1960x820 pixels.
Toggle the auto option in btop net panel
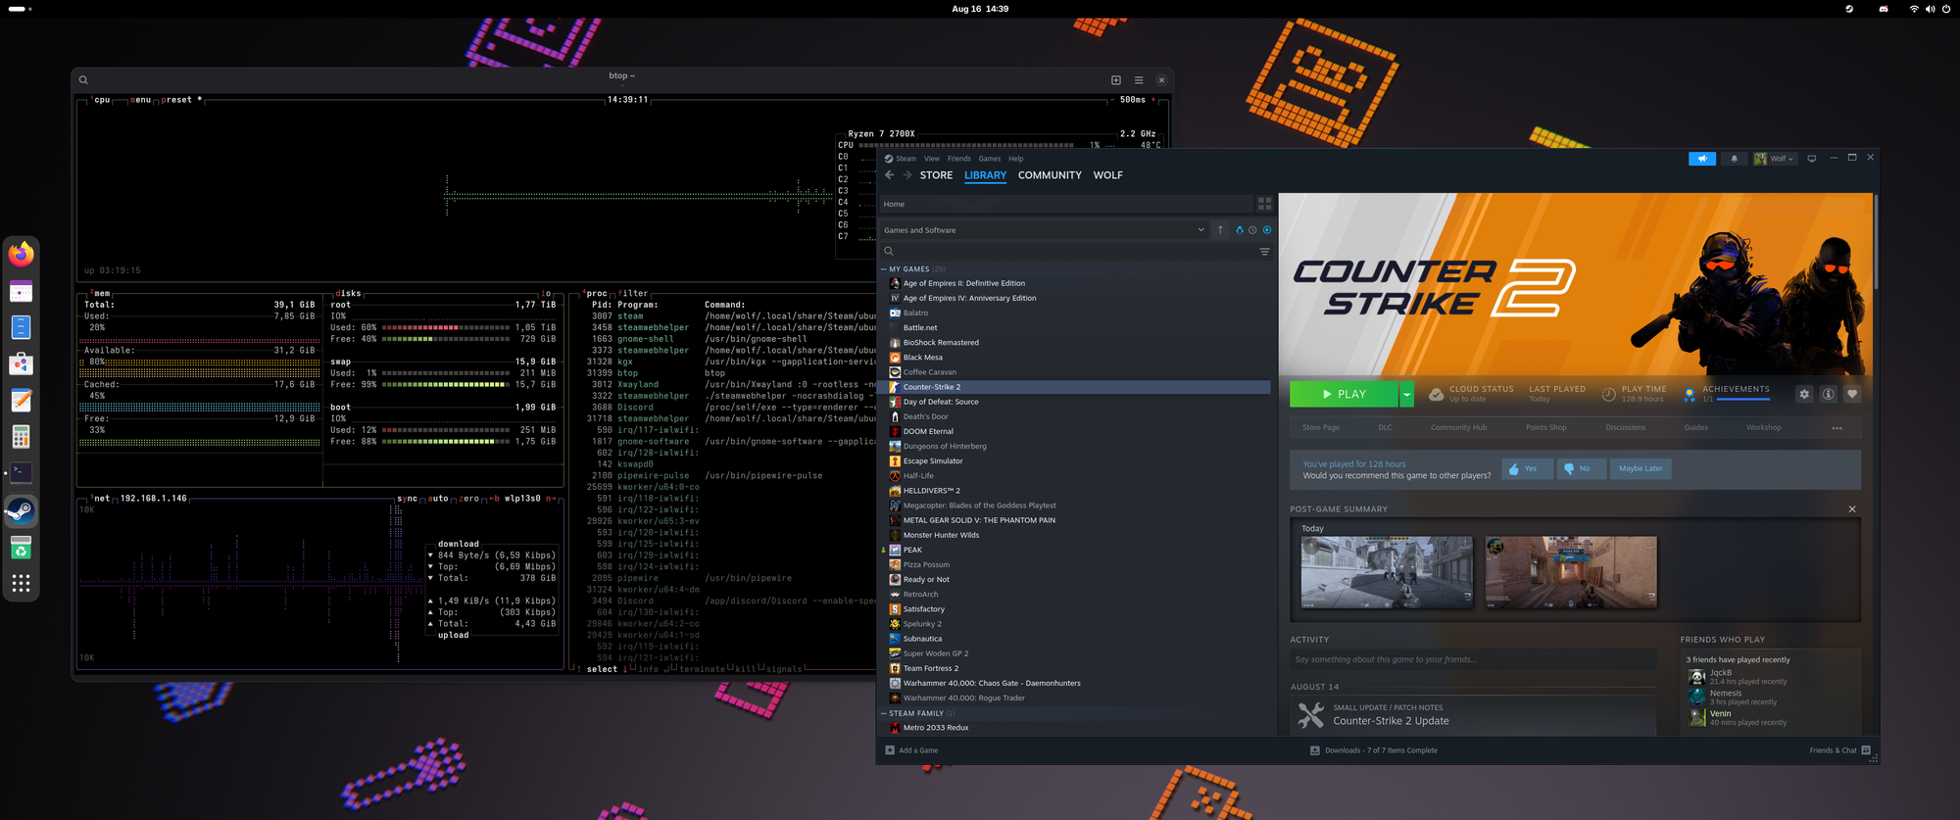click(438, 499)
